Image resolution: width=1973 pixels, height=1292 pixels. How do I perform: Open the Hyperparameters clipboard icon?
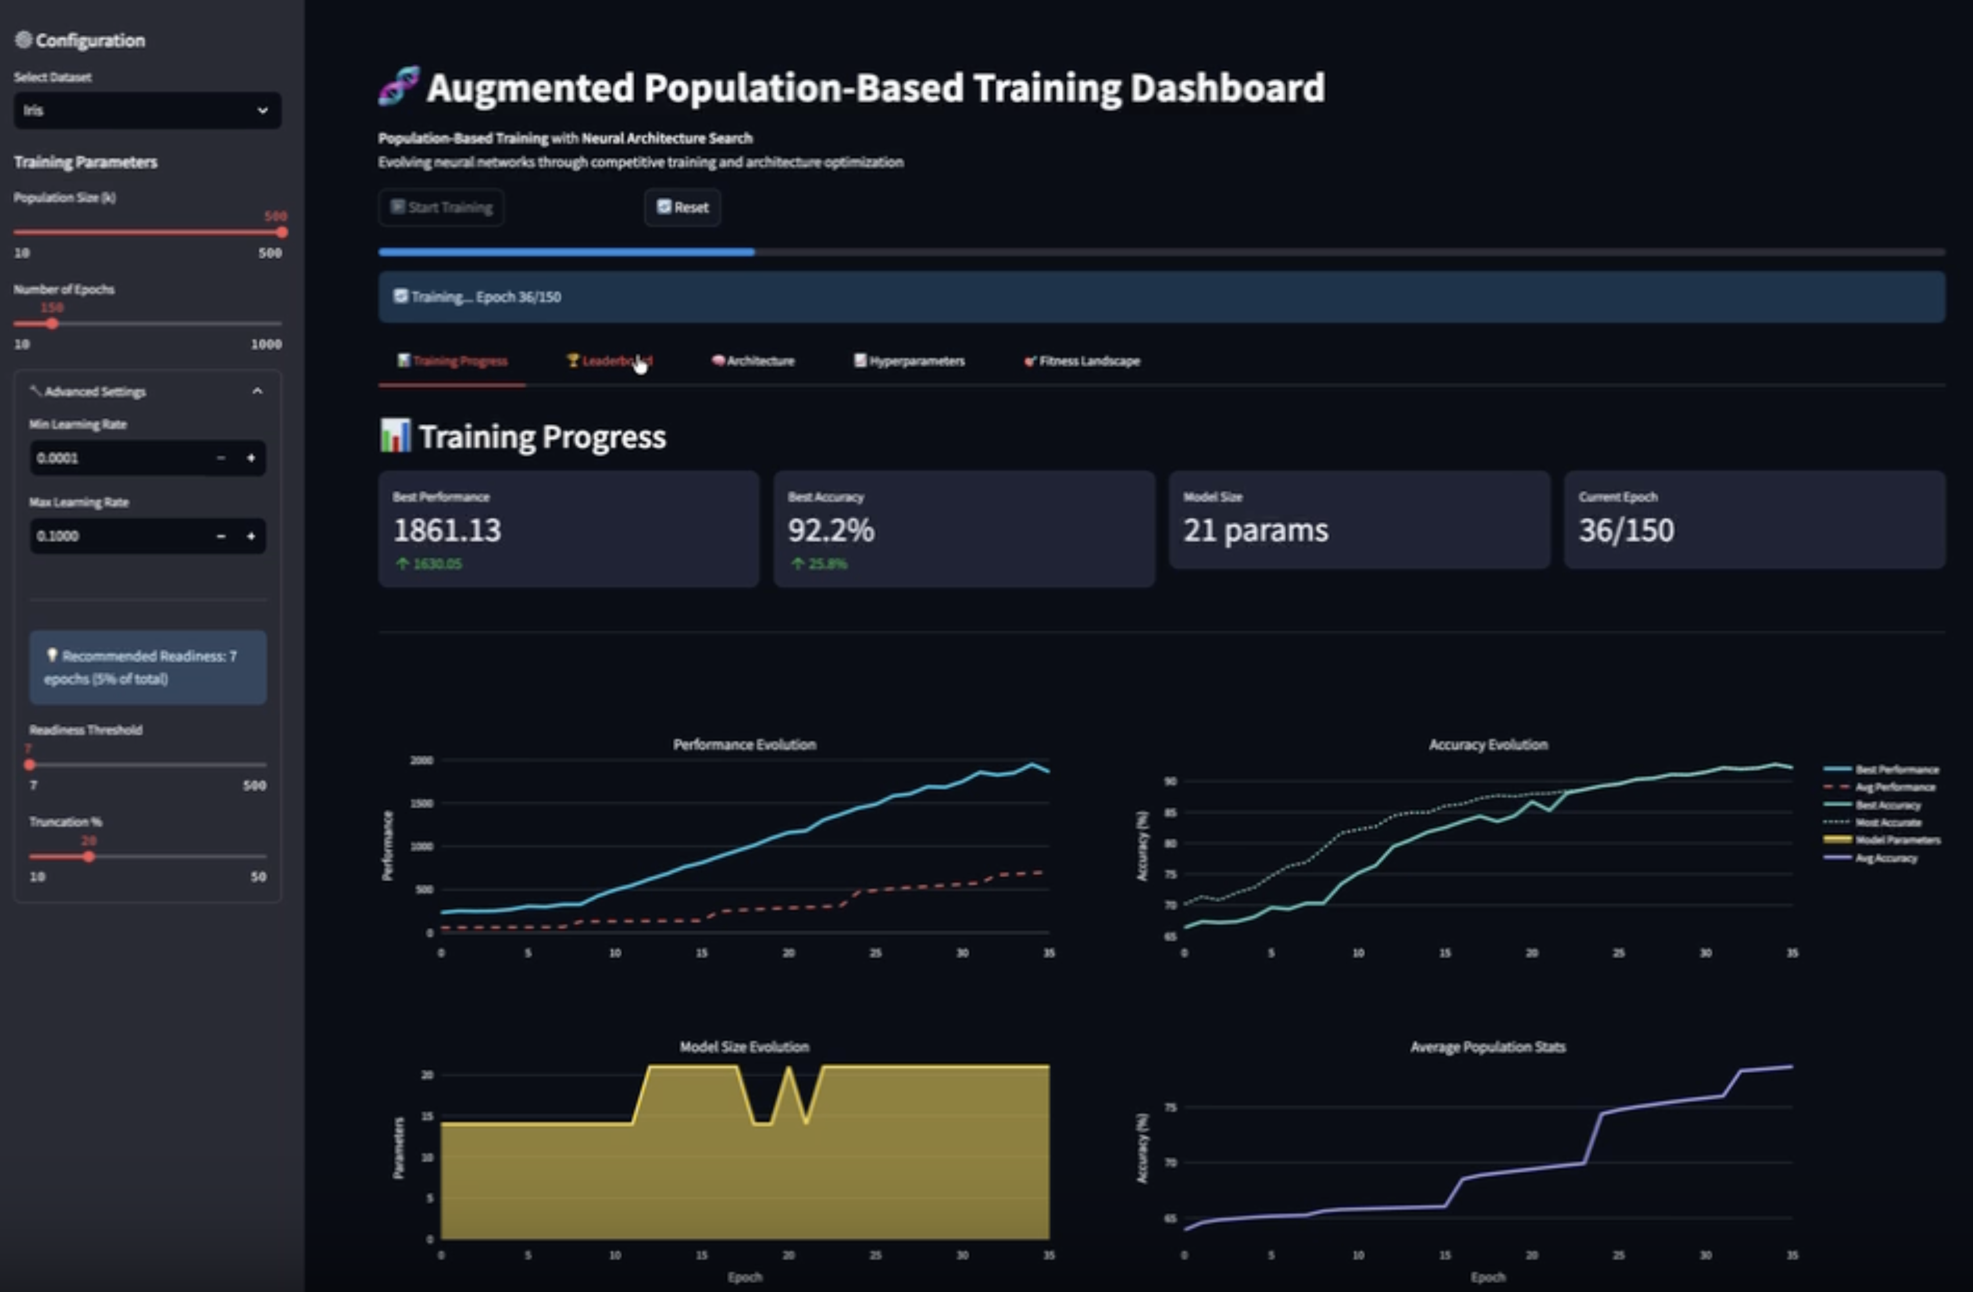tap(860, 361)
